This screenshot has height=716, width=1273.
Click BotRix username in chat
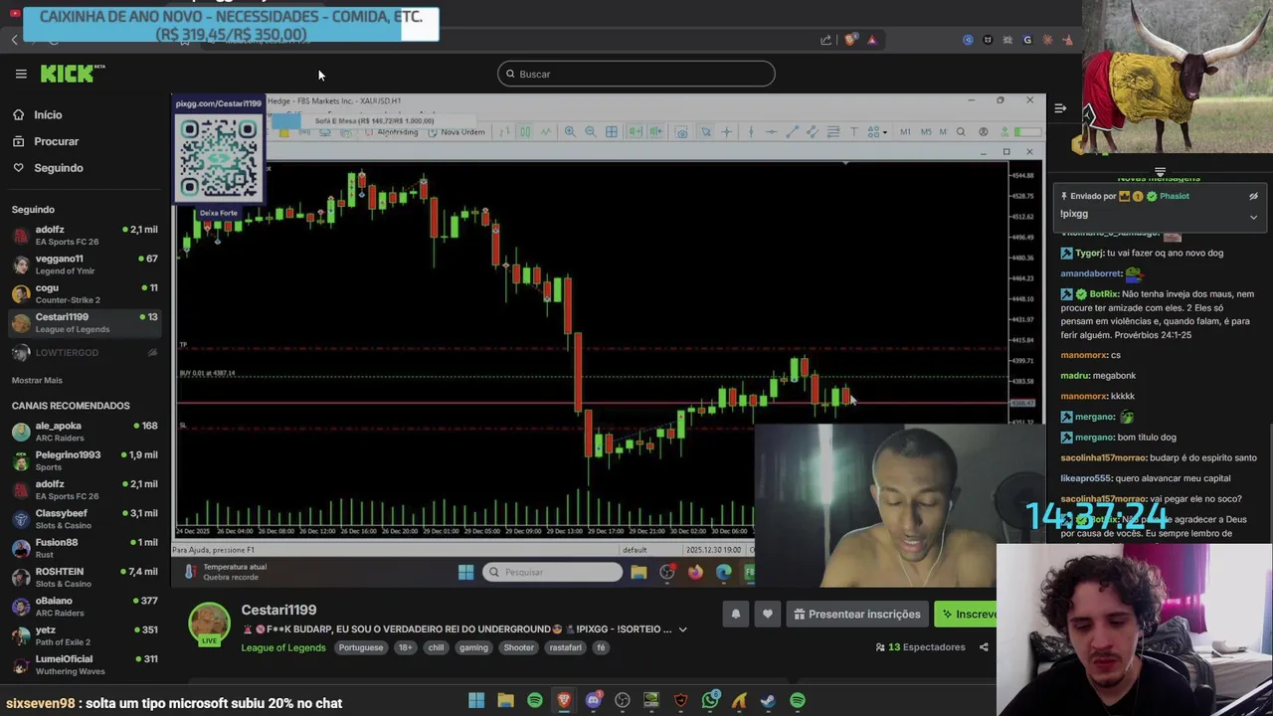point(1104,294)
